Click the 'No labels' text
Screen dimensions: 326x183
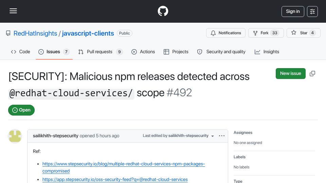point(241,167)
